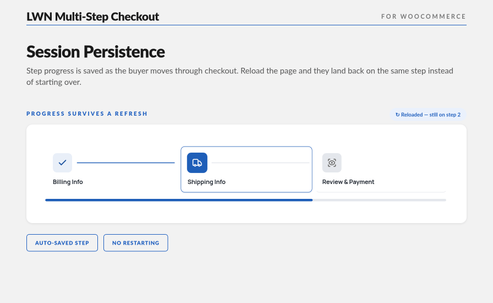Screen dimensions: 493x303
Task: Click the FOR WOOCOMMERCE label
Action: [x=424, y=17]
